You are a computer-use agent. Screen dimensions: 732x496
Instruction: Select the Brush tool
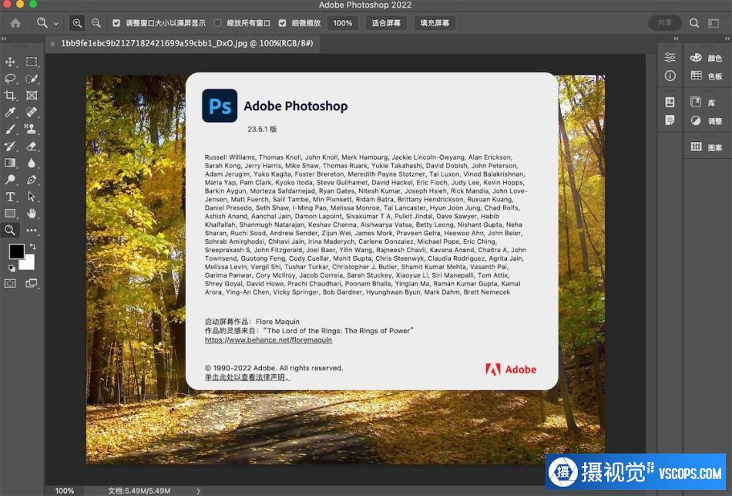click(x=10, y=129)
